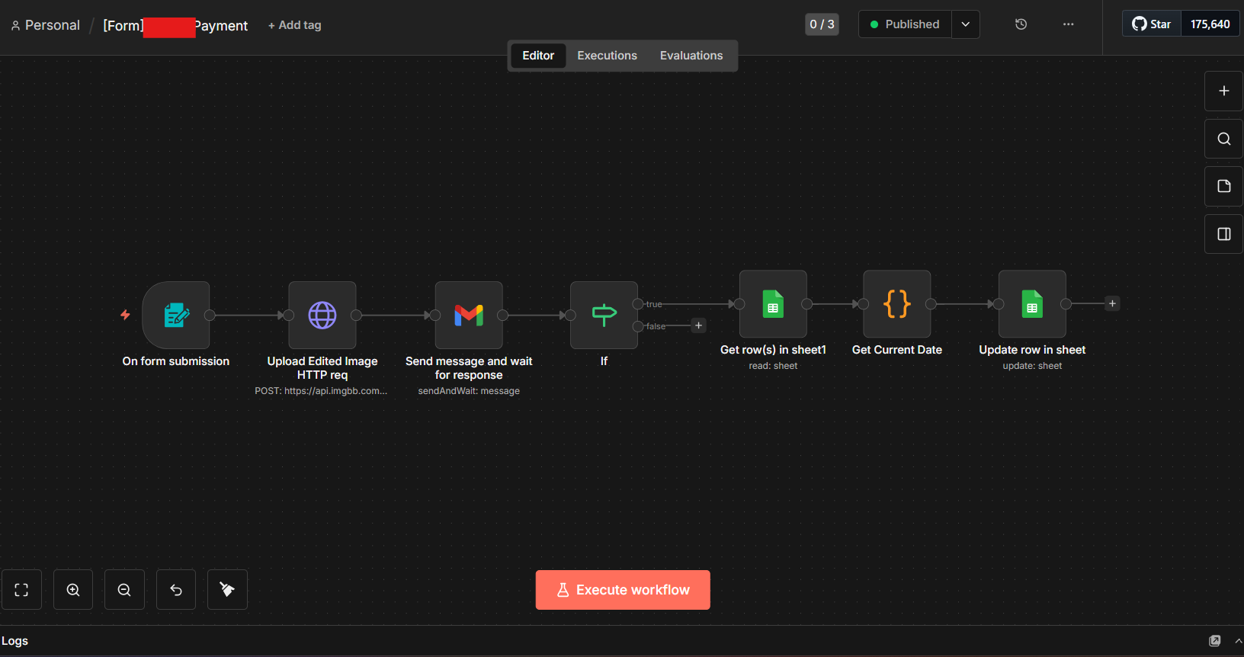Open the Upload Edited Image HTTP req node

(x=322, y=315)
